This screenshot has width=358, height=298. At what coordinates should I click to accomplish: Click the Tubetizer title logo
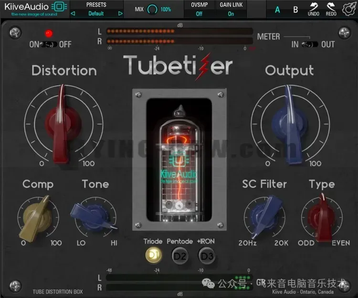tap(178, 66)
